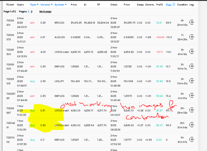Click the Next page link
This screenshot has height=151, width=207.
coord(45,12)
